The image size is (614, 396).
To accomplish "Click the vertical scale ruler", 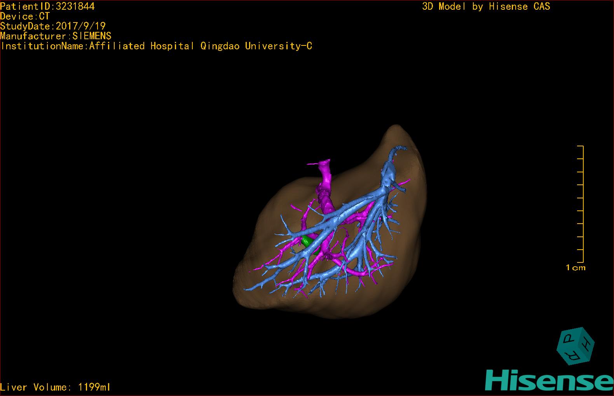I will 582,204.
